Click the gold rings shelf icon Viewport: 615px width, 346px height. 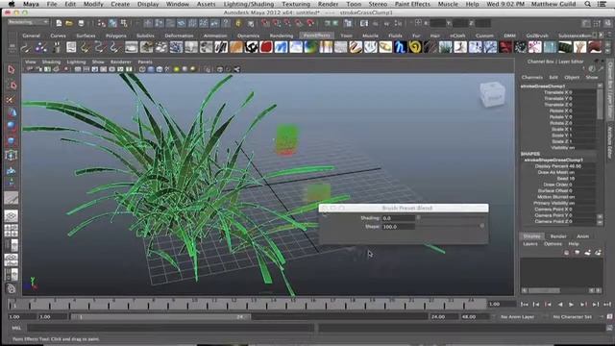[x=385, y=47]
